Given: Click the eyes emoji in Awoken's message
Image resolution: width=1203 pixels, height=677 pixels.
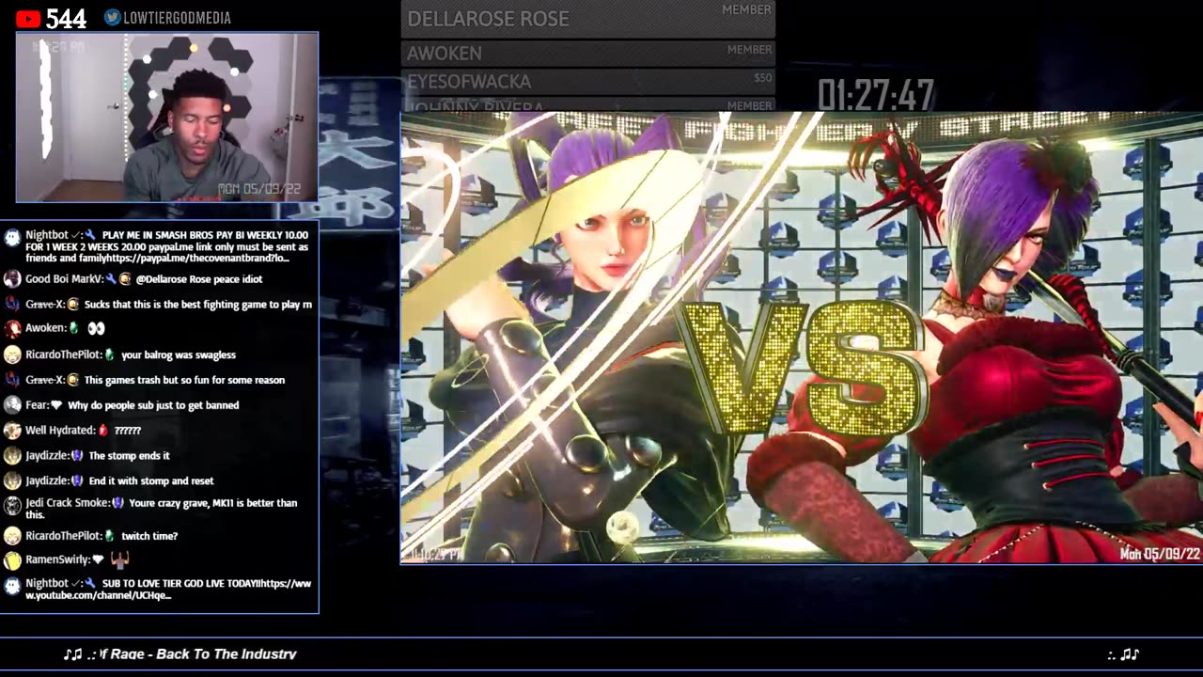Looking at the screenshot, I should 96,329.
